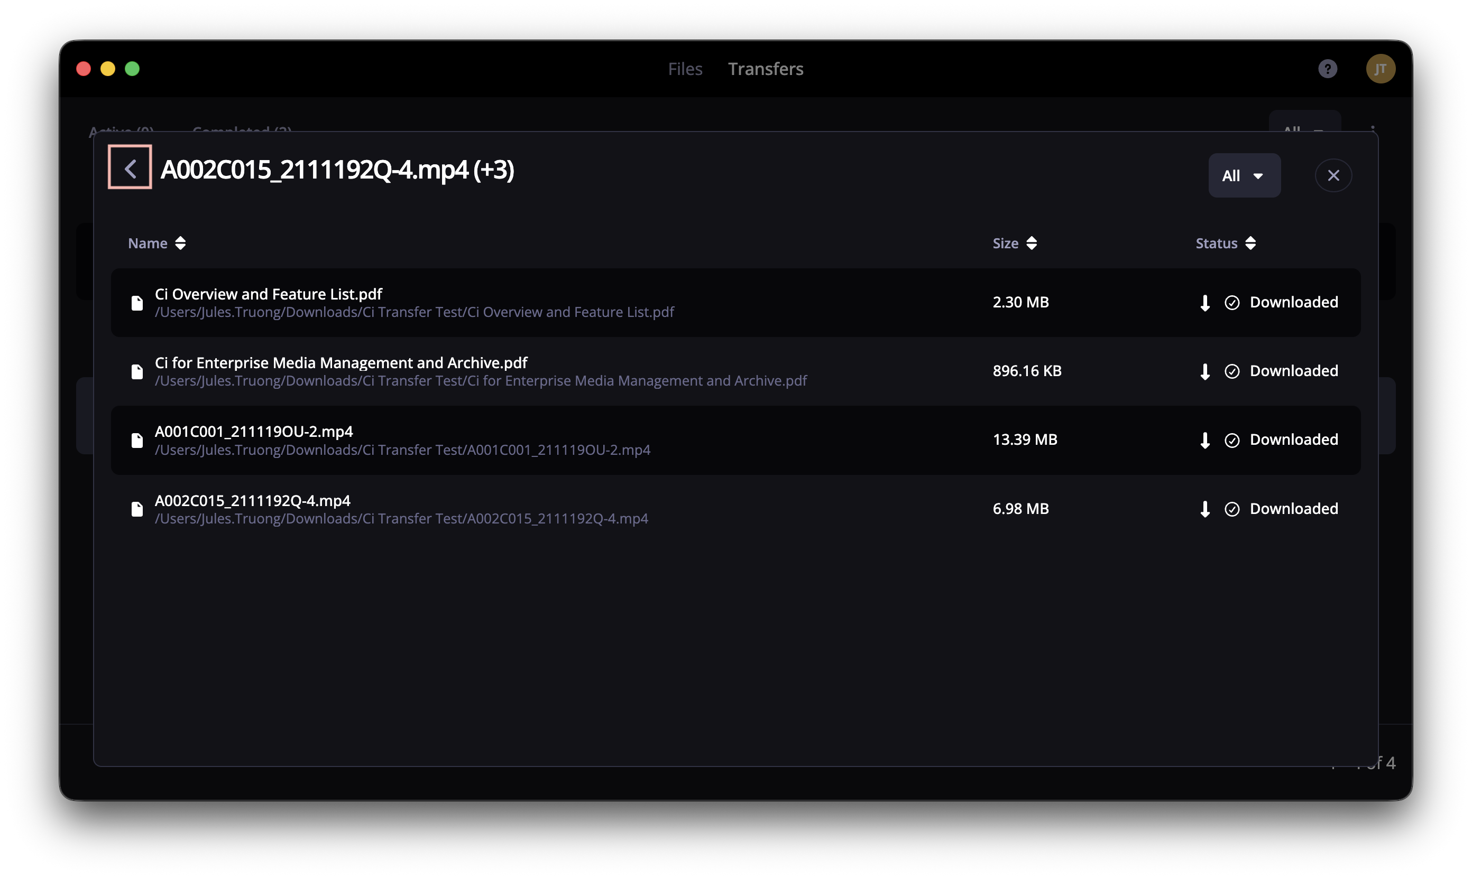Select the Ci Overview and Feature List.pdf name
Screen dimensions: 1472x879
click(268, 294)
